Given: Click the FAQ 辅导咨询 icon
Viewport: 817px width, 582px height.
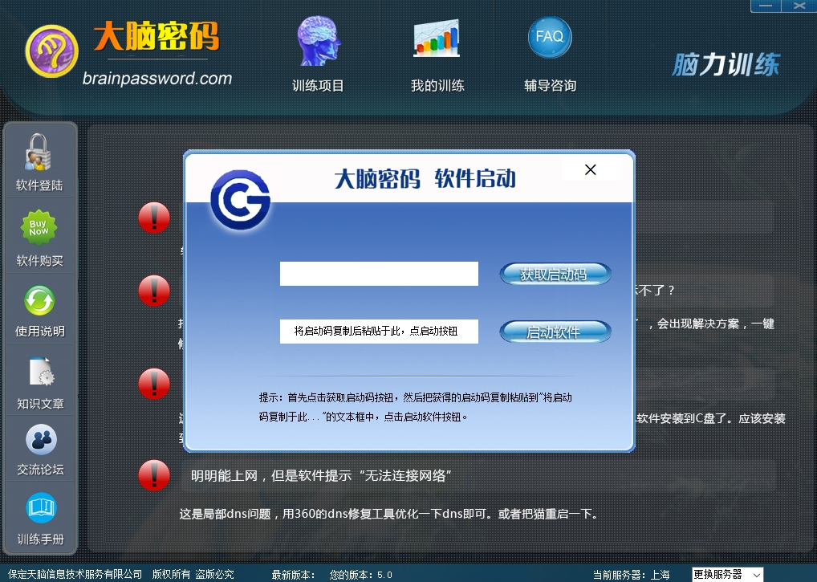Looking at the screenshot, I should (x=550, y=37).
